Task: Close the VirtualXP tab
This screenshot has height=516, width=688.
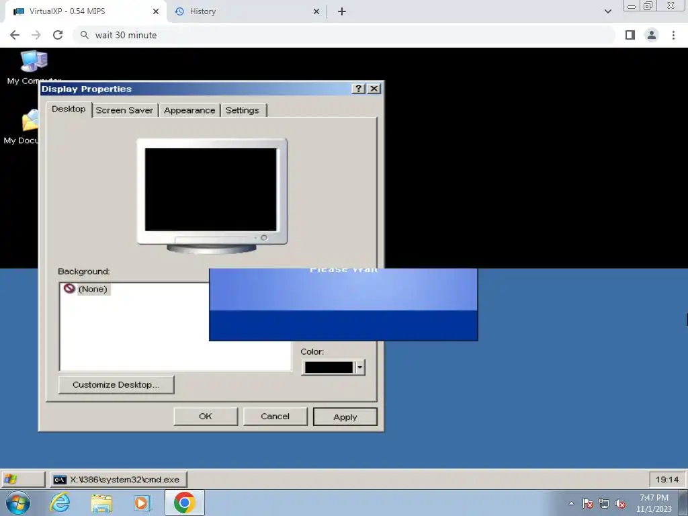Action: point(156,11)
